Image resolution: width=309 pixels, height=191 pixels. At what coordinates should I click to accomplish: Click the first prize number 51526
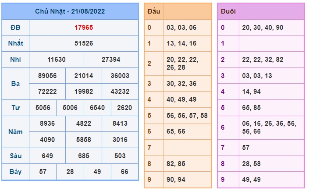pyautogui.click(x=84, y=43)
